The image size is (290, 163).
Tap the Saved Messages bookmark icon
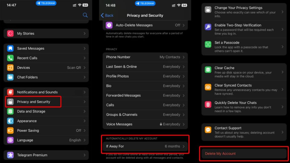pos(10,48)
